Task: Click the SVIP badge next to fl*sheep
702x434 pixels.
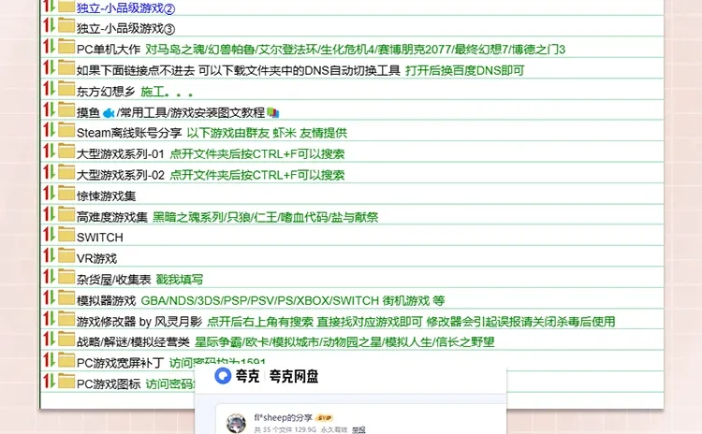Action: click(324, 418)
